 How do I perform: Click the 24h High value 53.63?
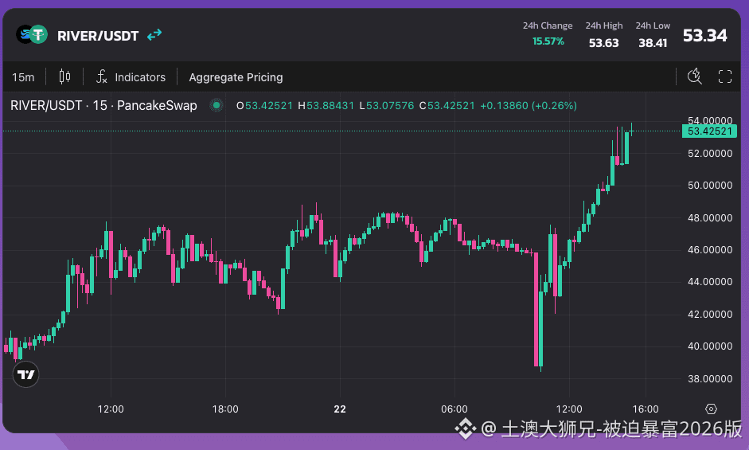603,42
